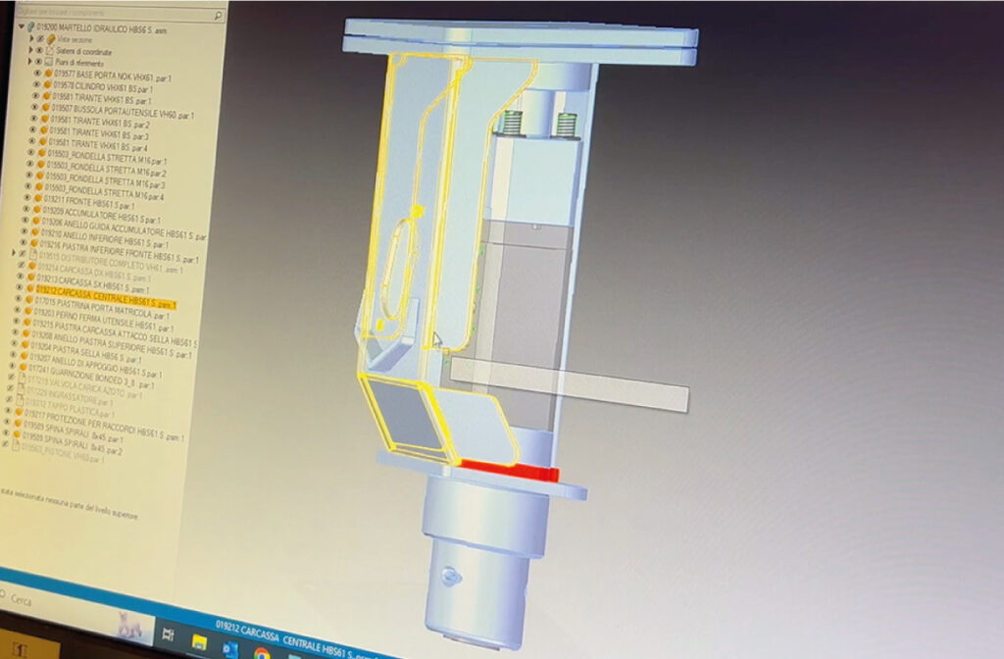Viewport: 1004px width, 659px height.
Task: Expand the Sistemi di coordinate node
Action: click(x=31, y=50)
